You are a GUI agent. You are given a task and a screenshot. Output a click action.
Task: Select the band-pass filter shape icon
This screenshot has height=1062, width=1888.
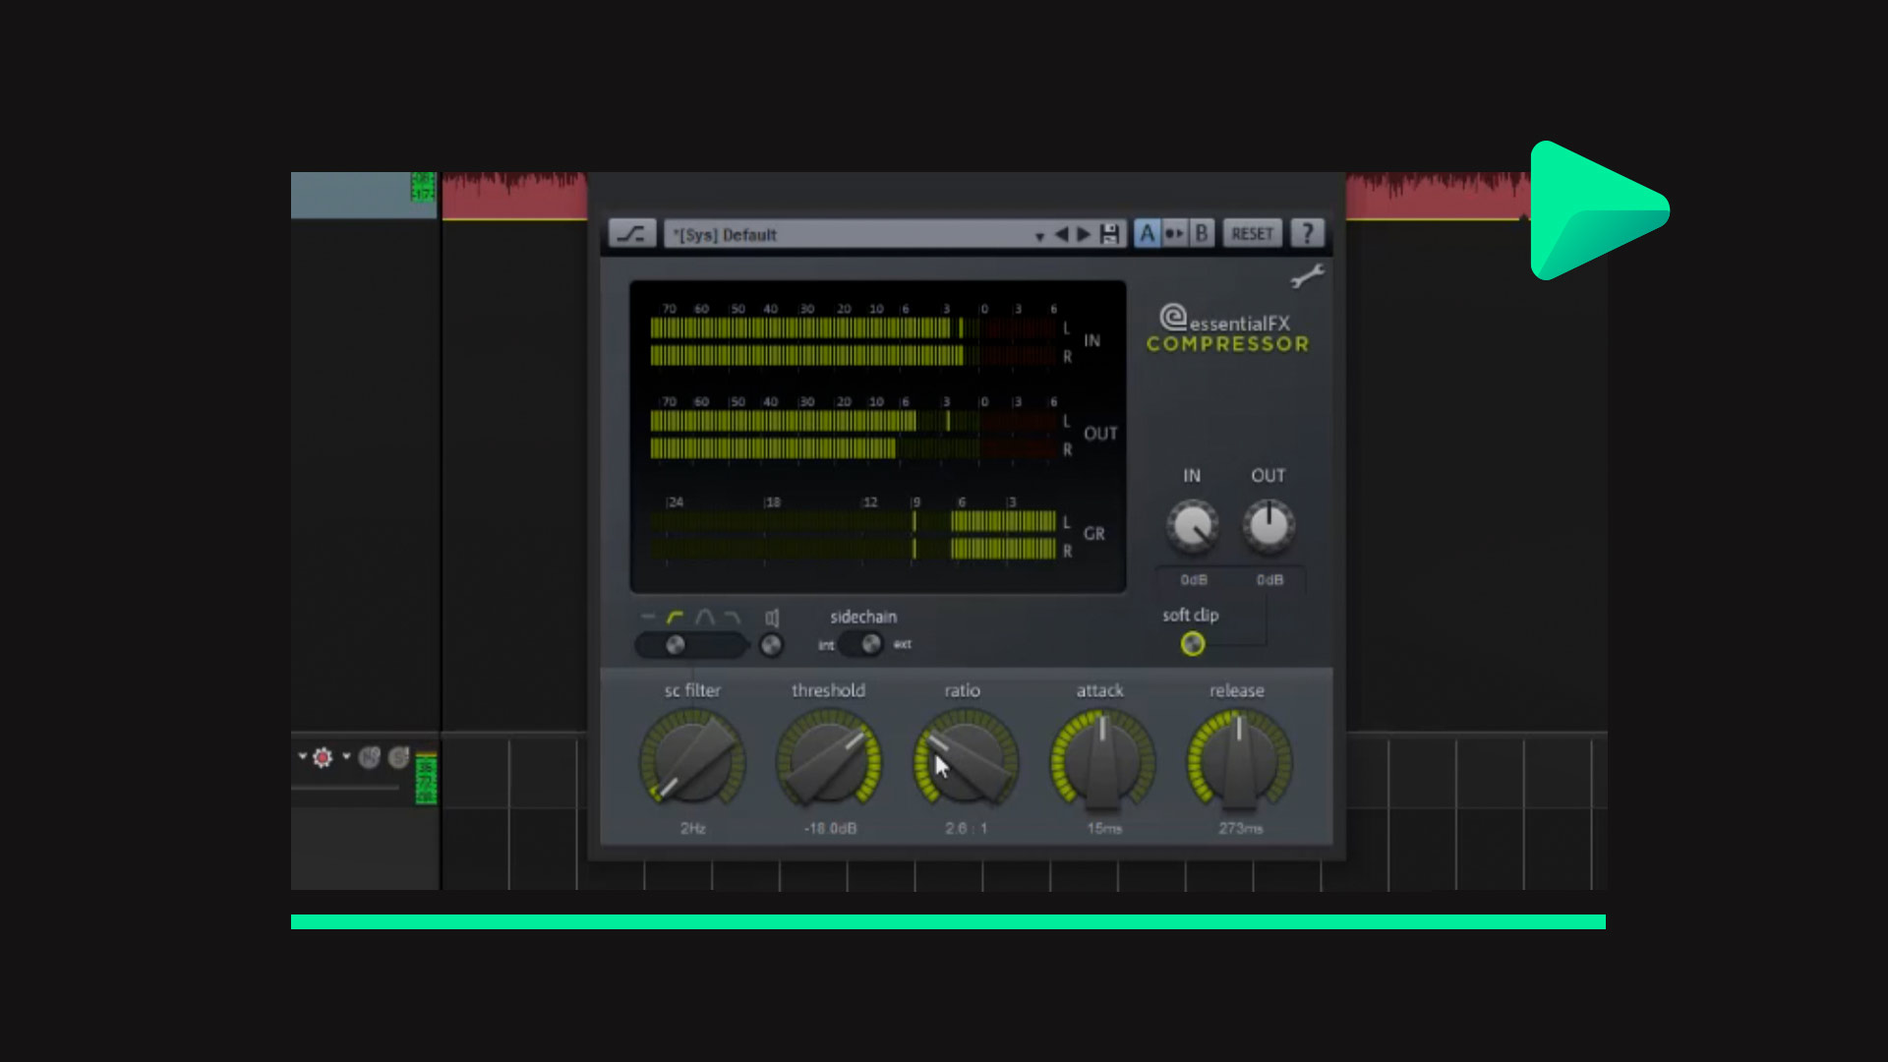(x=704, y=617)
